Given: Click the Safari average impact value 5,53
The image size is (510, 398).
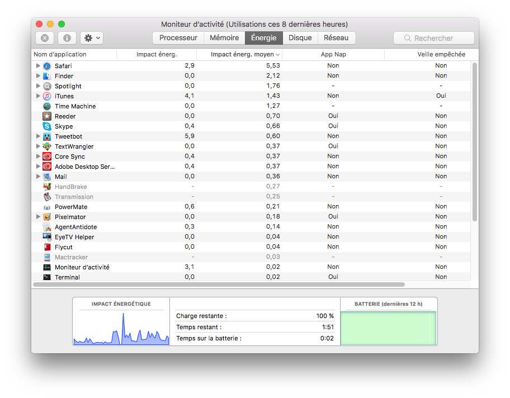Looking at the screenshot, I should 273,66.
